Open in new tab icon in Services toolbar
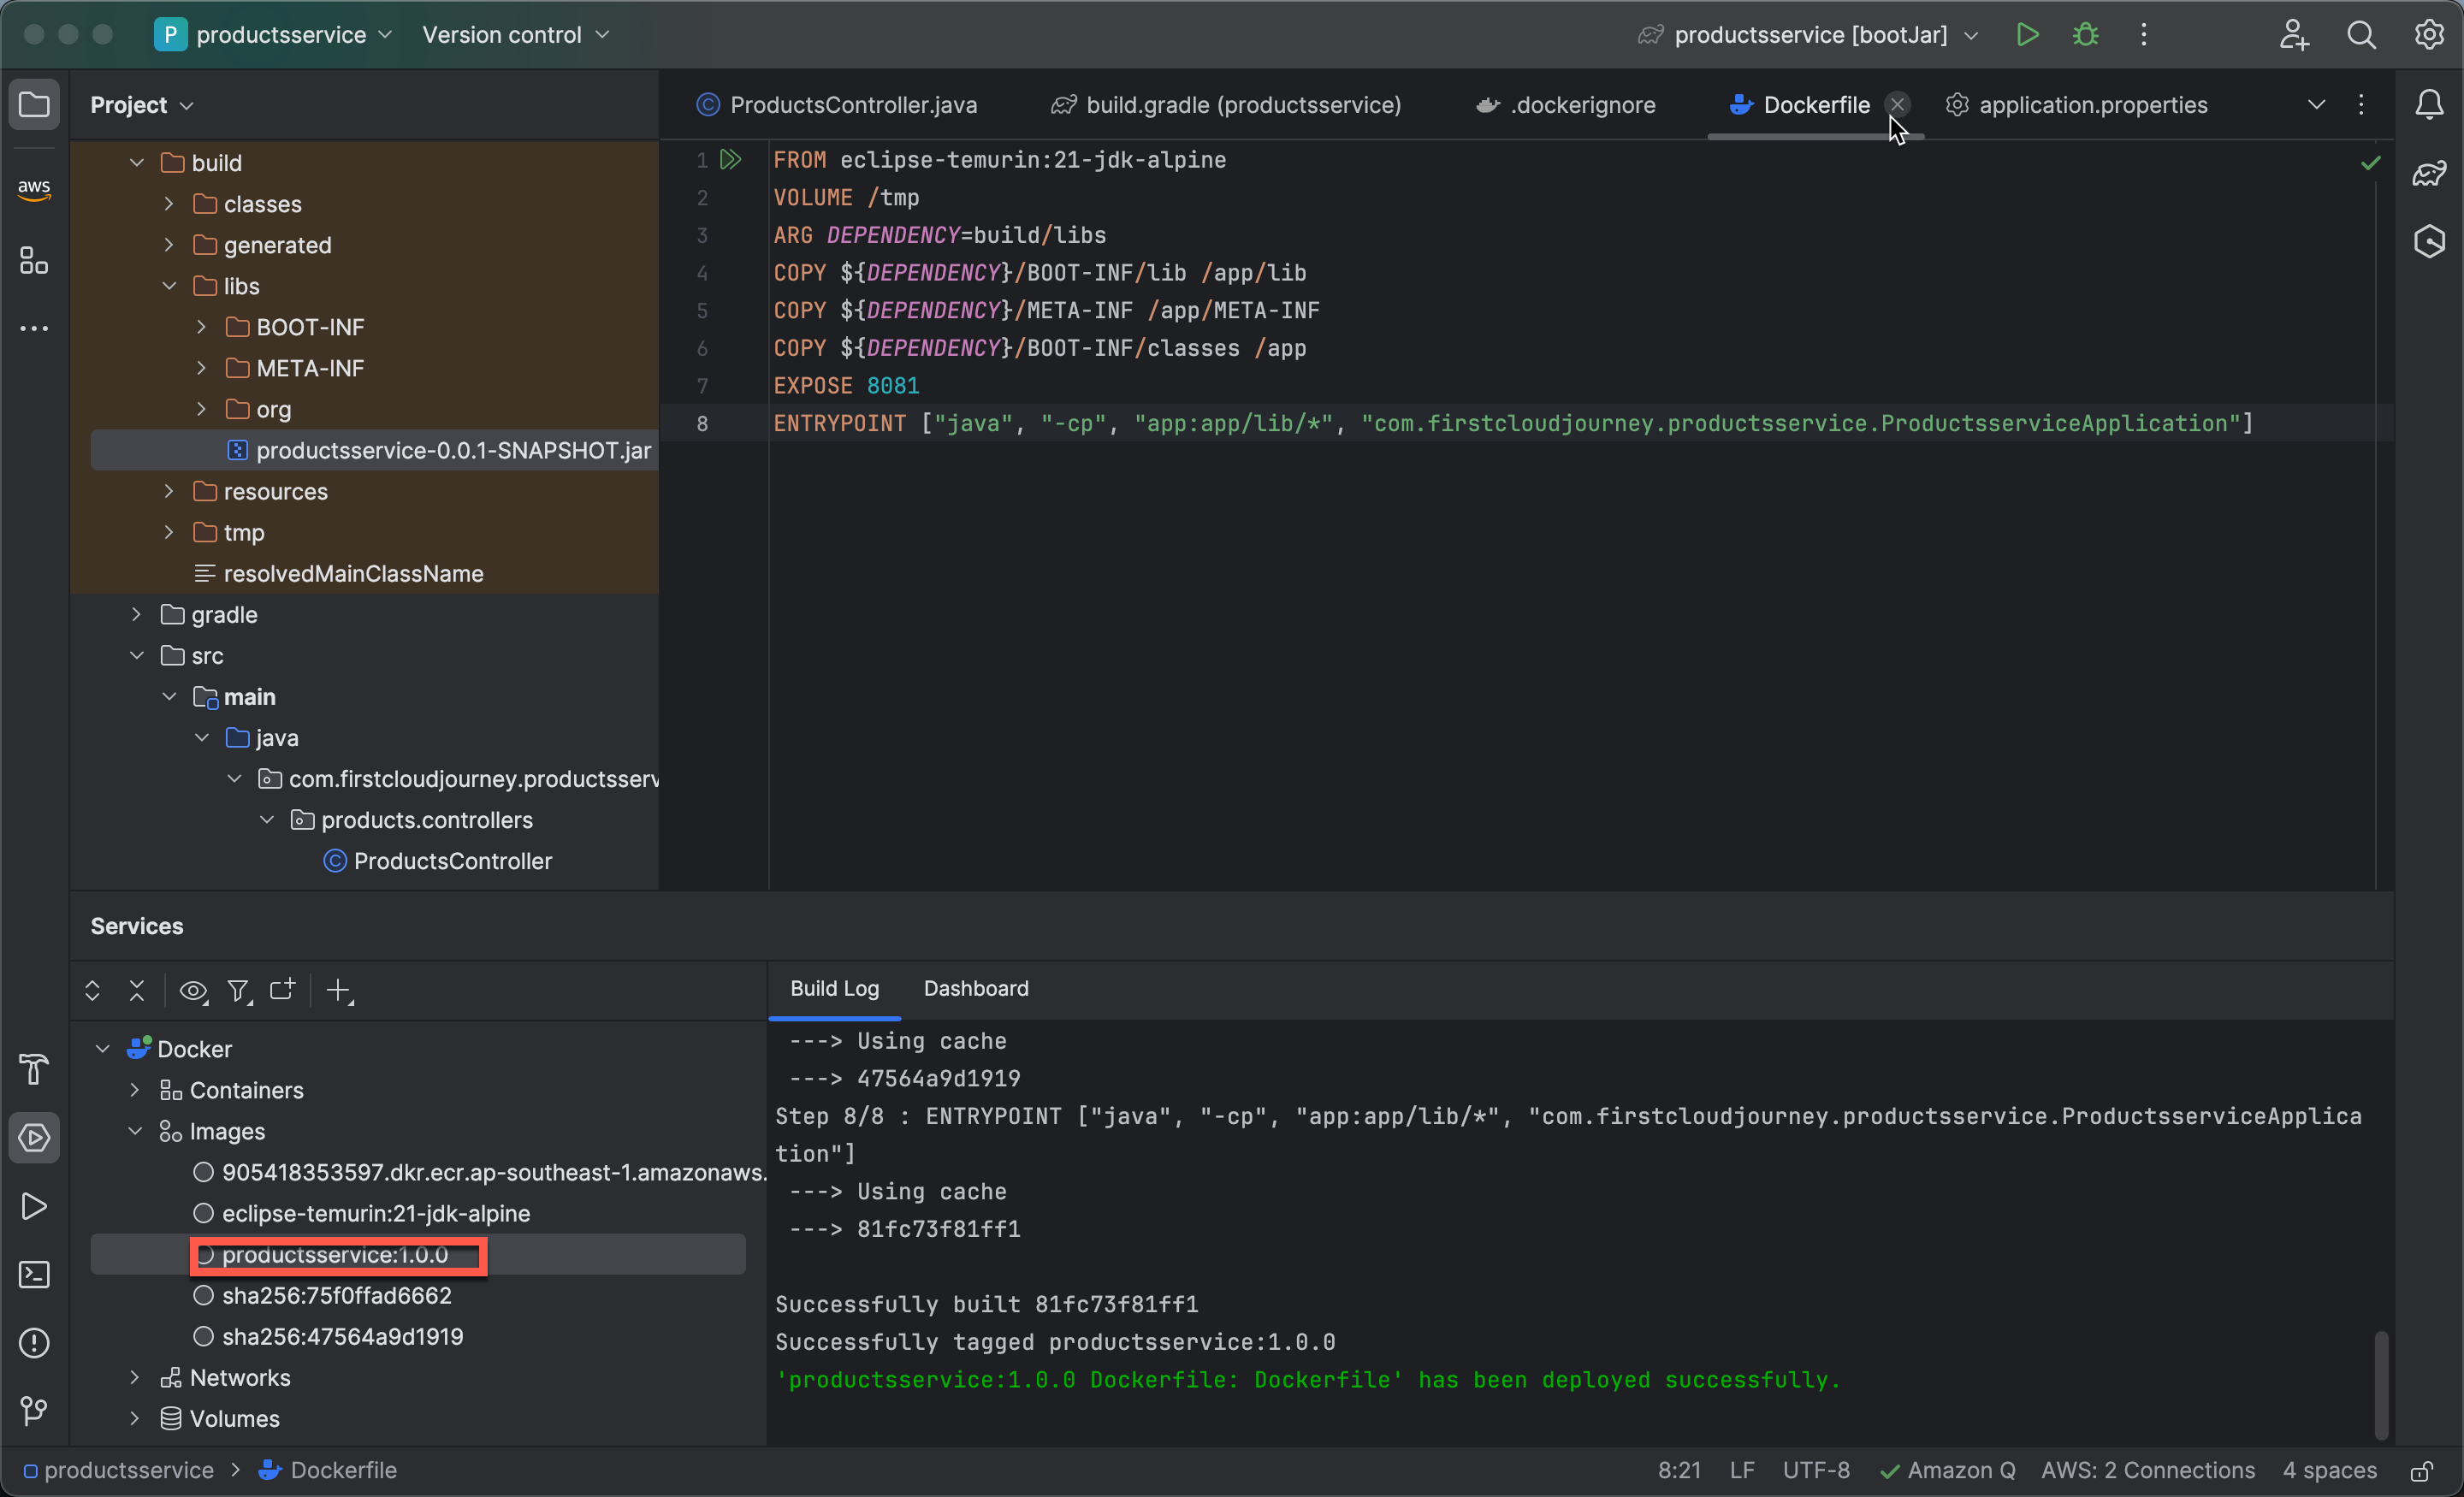Image resolution: width=2464 pixels, height=1497 pixels. (x=283, y=989)
